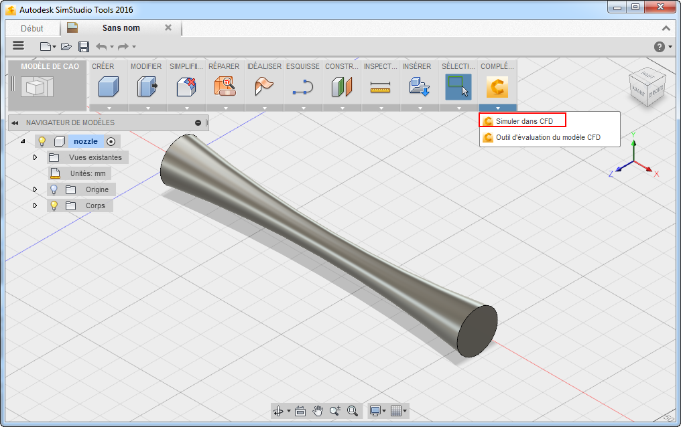Open grid settings dropdown in navigation bar
The image size is (681, 427).
click(x=405, y=410)
